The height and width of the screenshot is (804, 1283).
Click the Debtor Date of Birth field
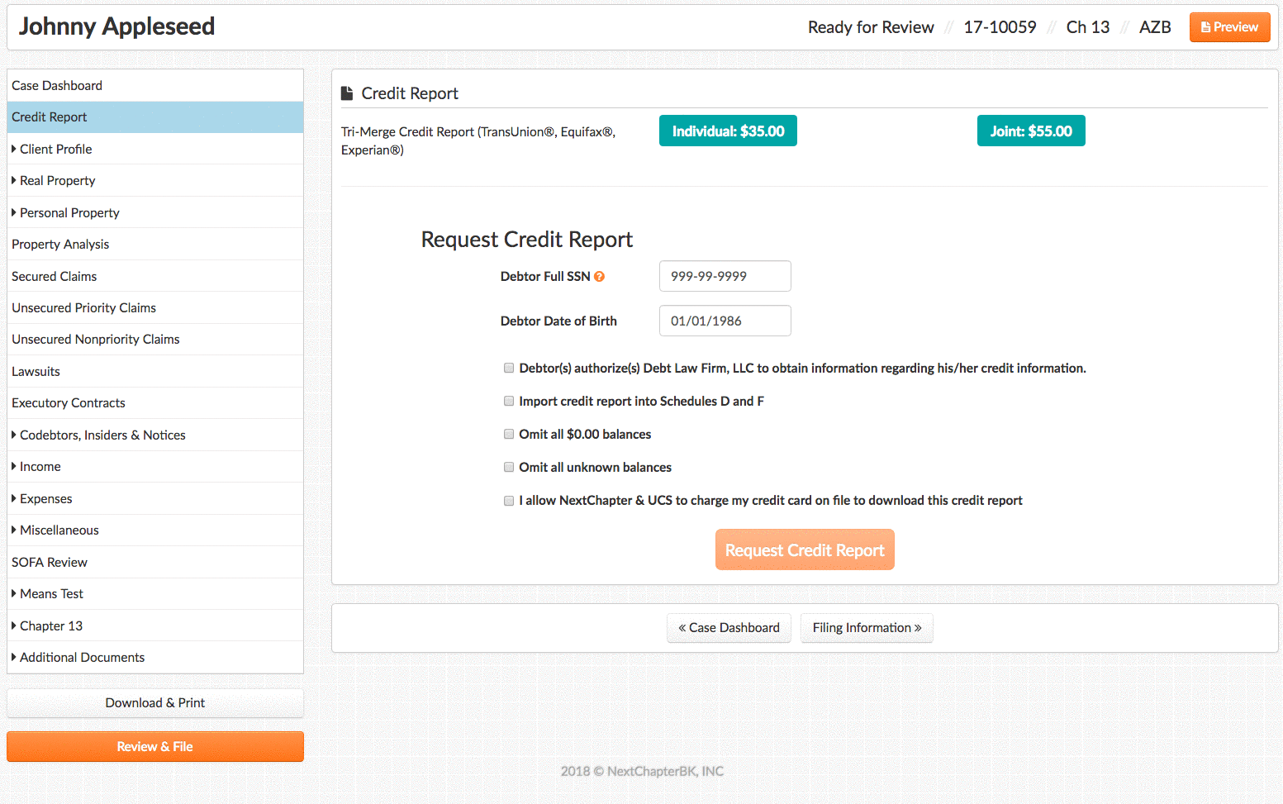725,321
